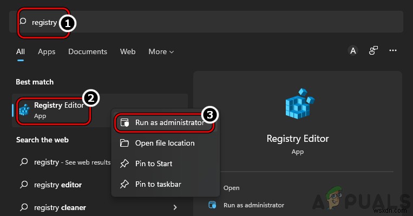The image size is (413, 216).
Task: Click the shield icon beside Run as administrator
Action: tap(124, 122)
